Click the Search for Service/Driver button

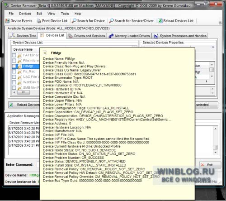click(131, 21)
